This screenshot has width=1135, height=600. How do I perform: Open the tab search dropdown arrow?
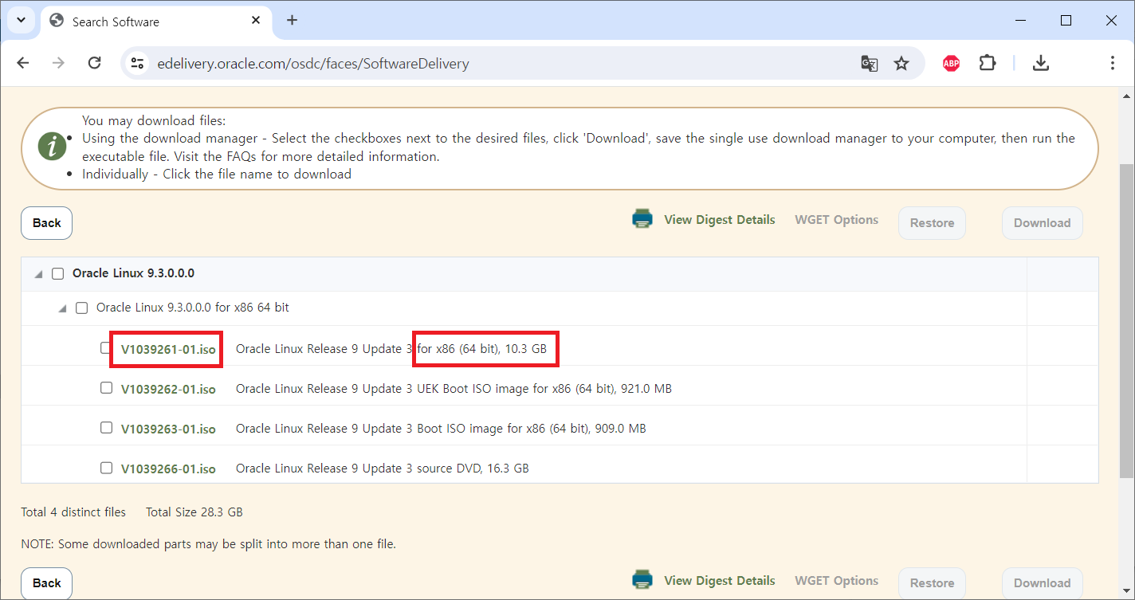22,21
